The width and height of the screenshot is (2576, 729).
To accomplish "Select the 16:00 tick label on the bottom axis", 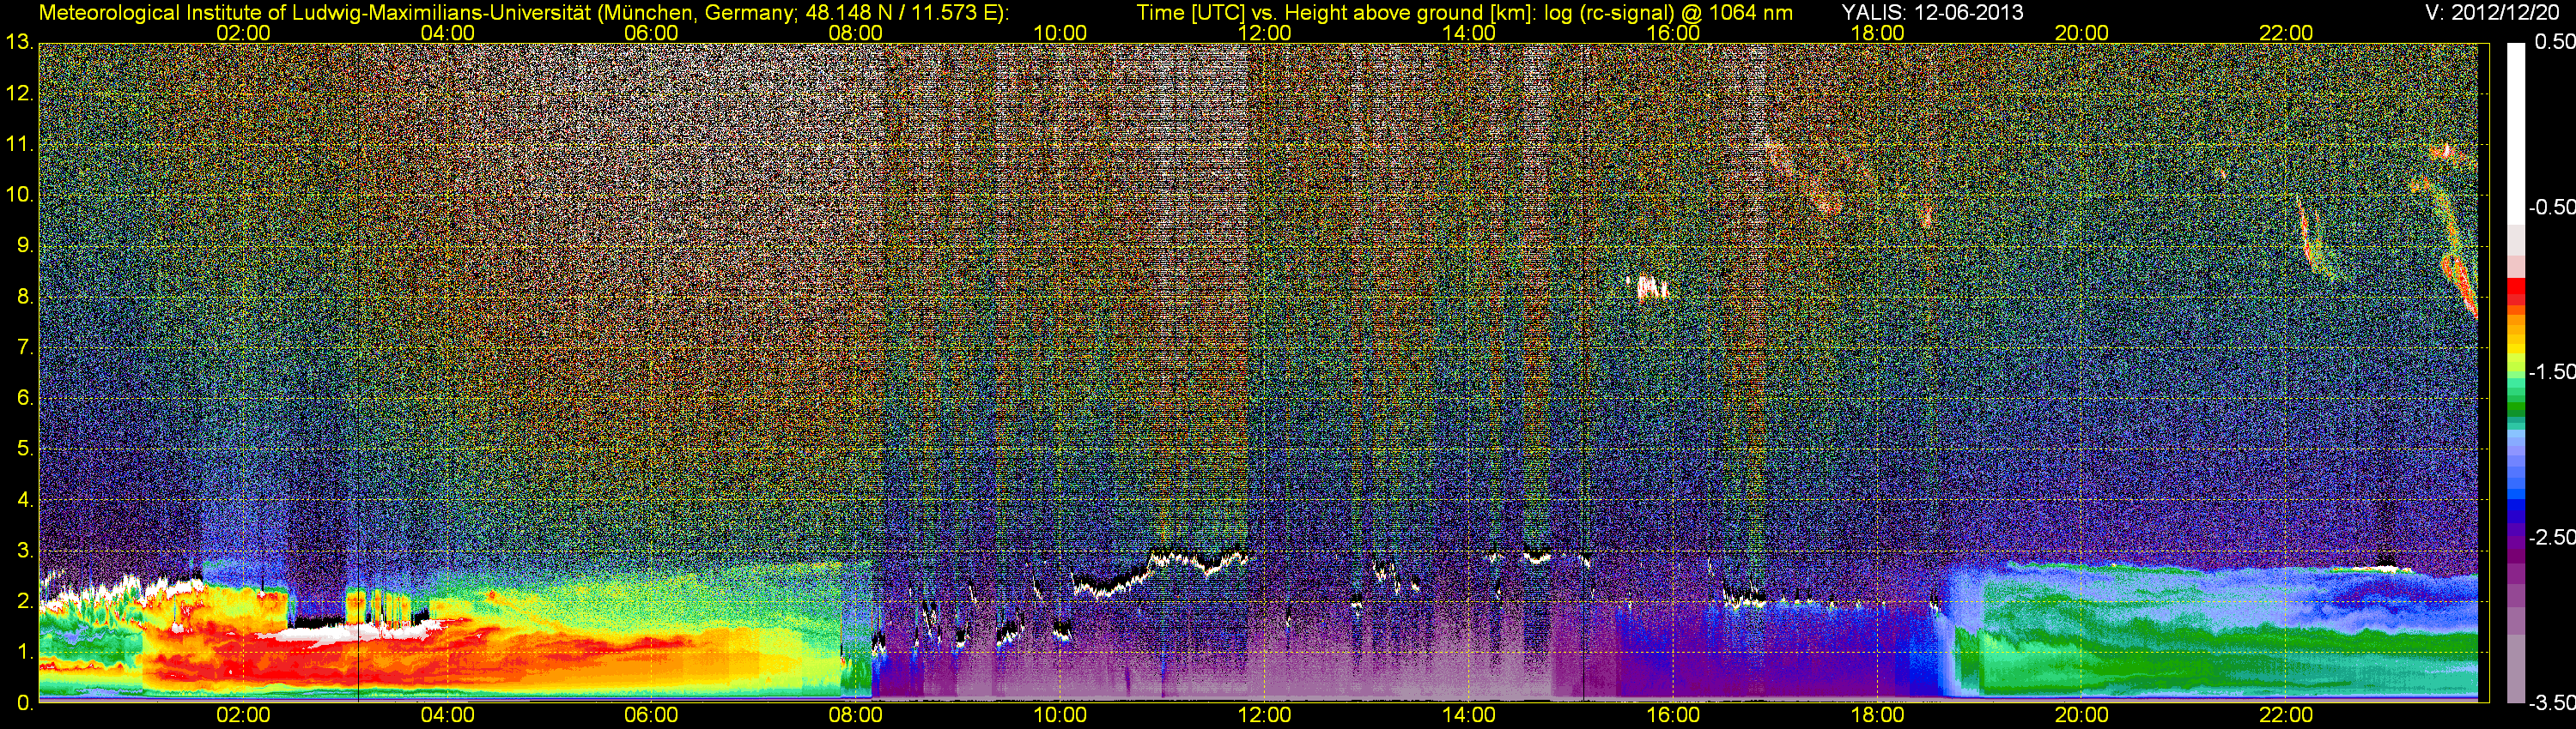I will coord(1673,715).
